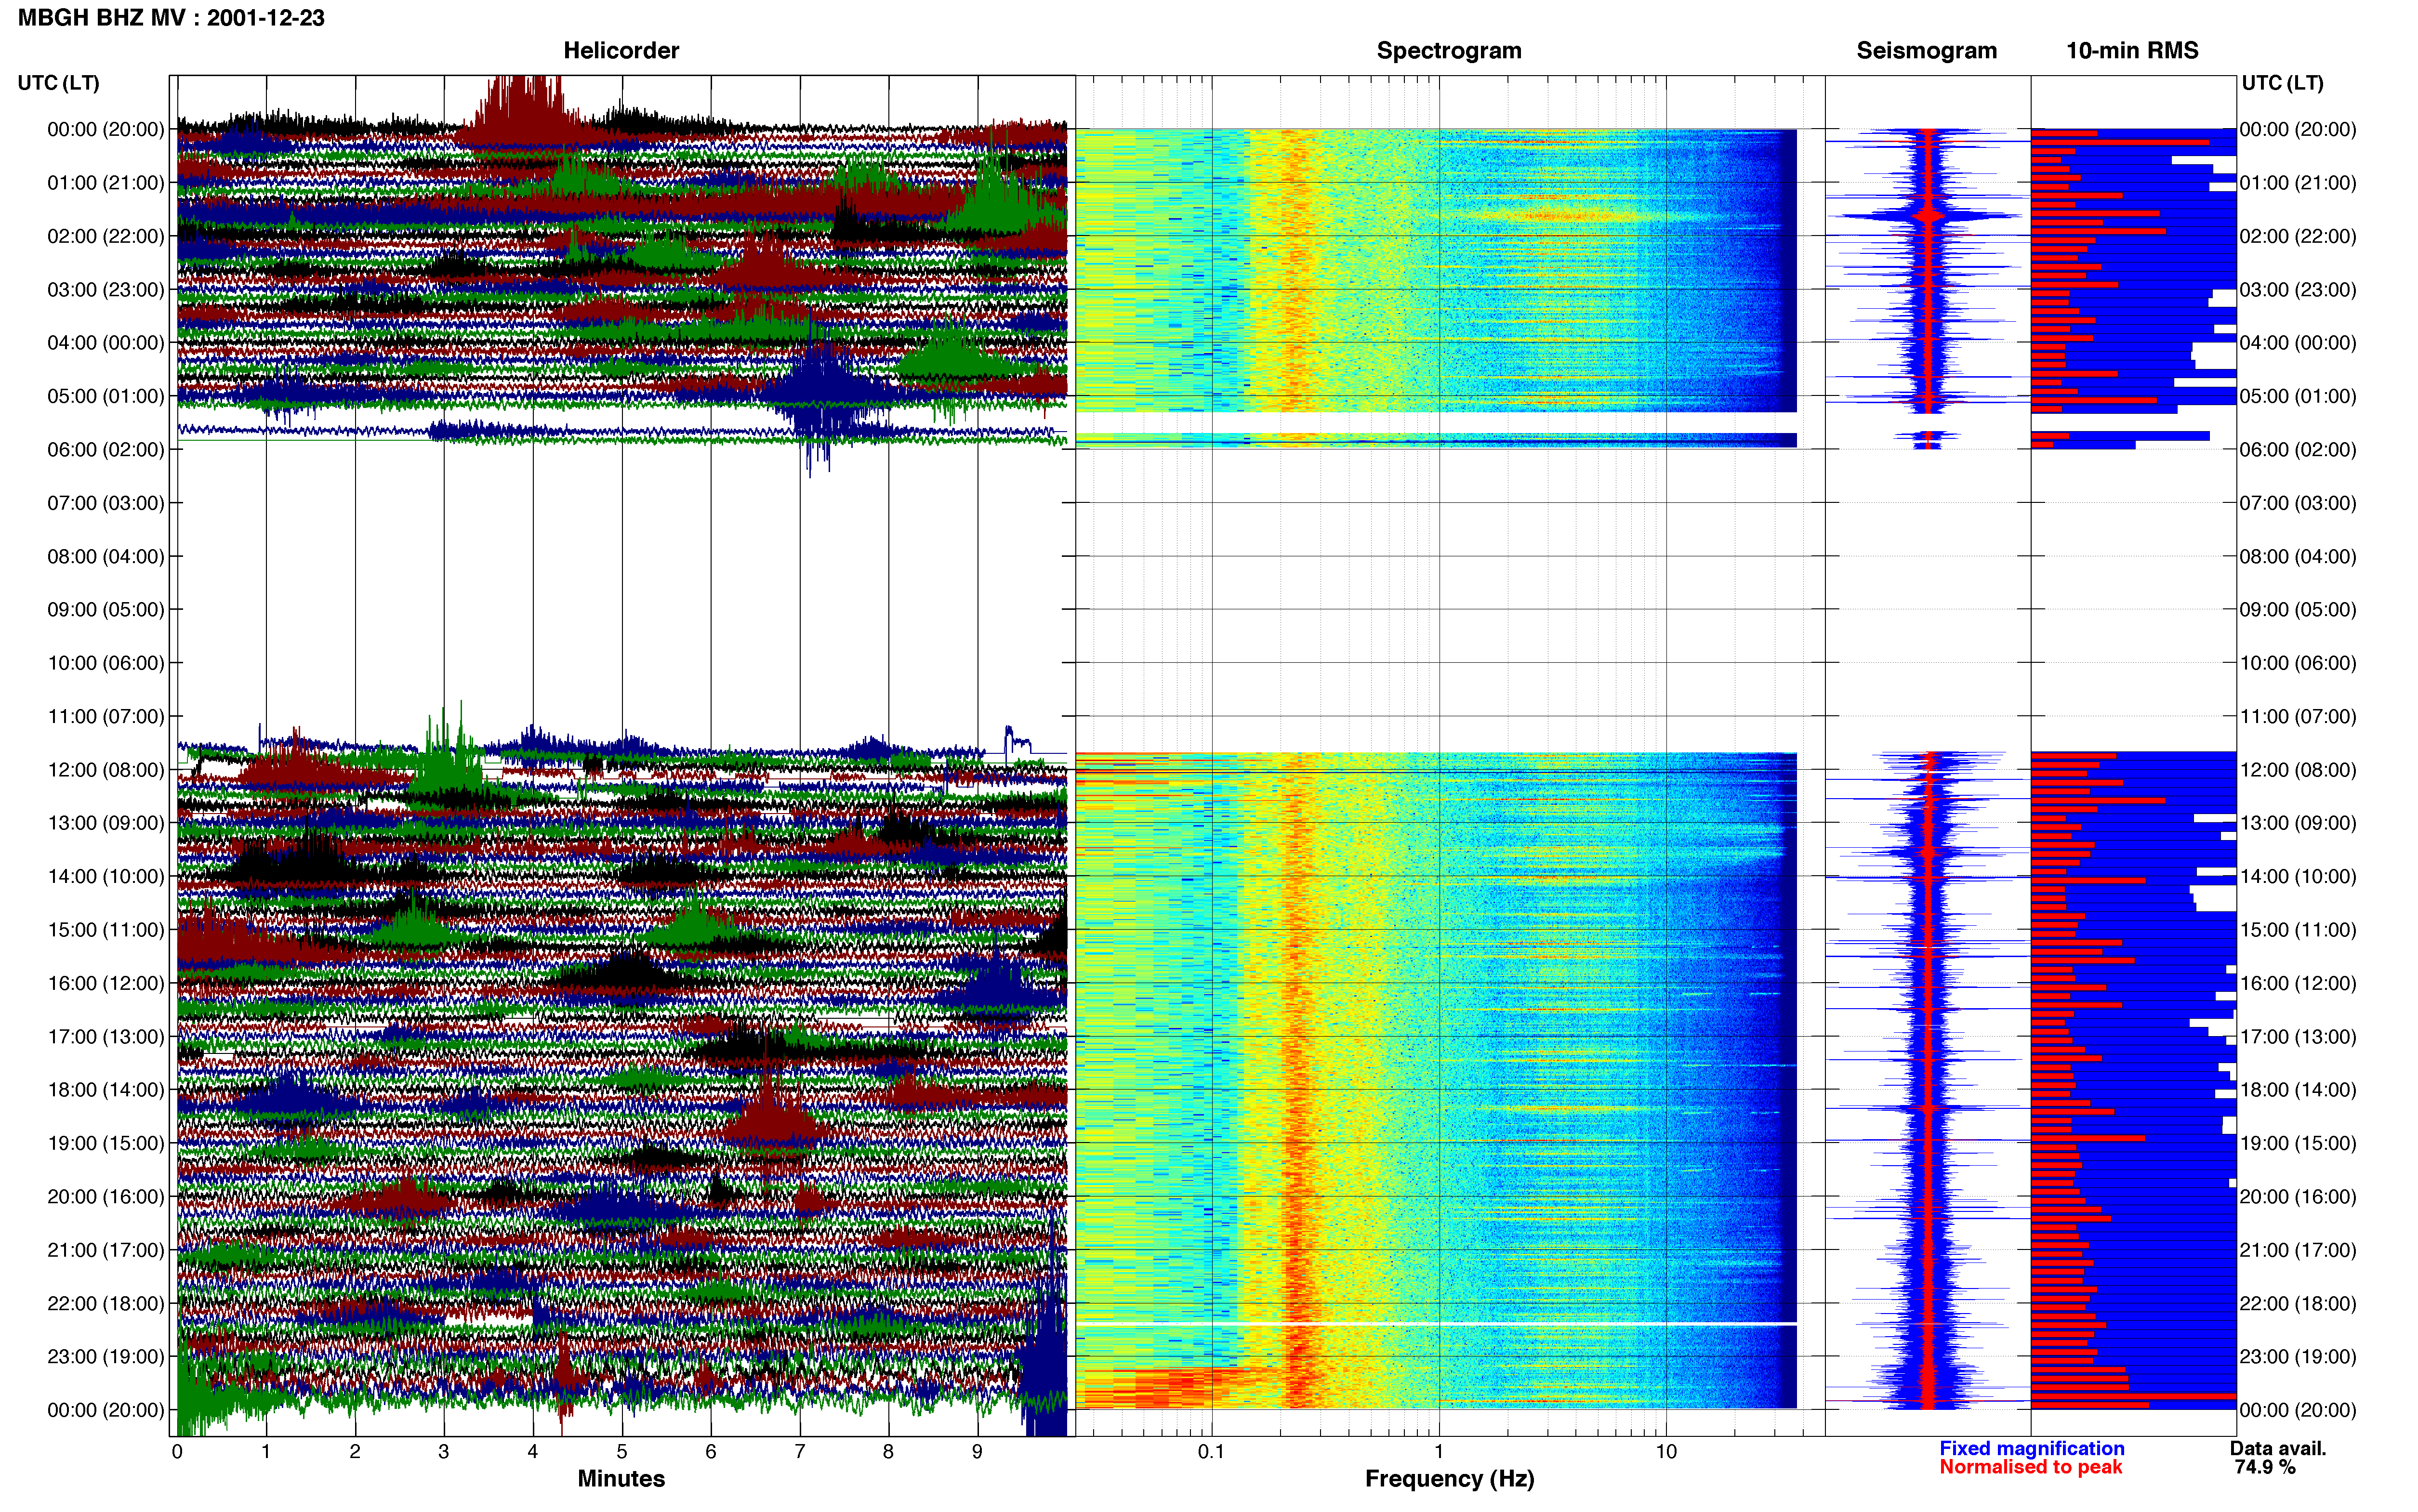Click right time label '02:00 (22:00)'
Image resolution: width=2418 pixels, height=1512 pixels.
(x=2298, y=236)
